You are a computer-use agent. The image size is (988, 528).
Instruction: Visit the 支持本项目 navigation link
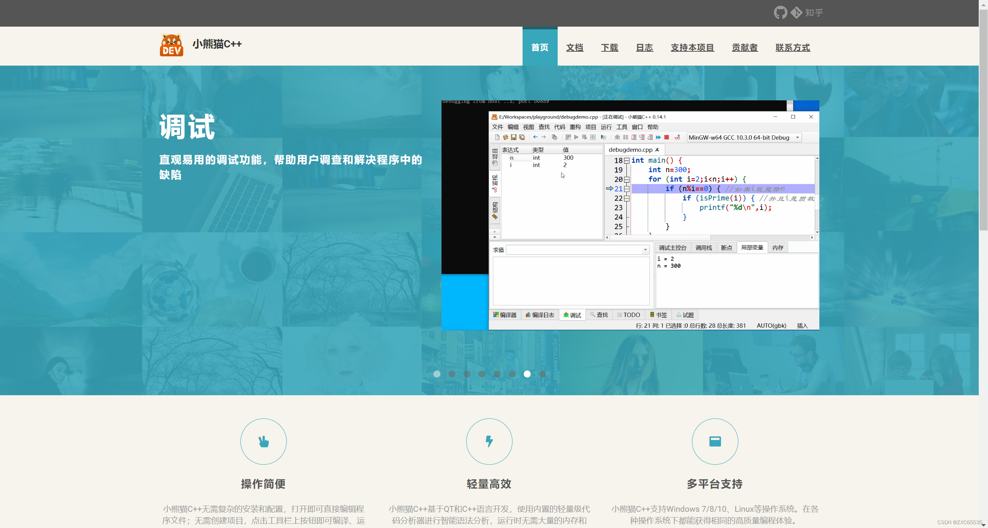pos(692,47)
